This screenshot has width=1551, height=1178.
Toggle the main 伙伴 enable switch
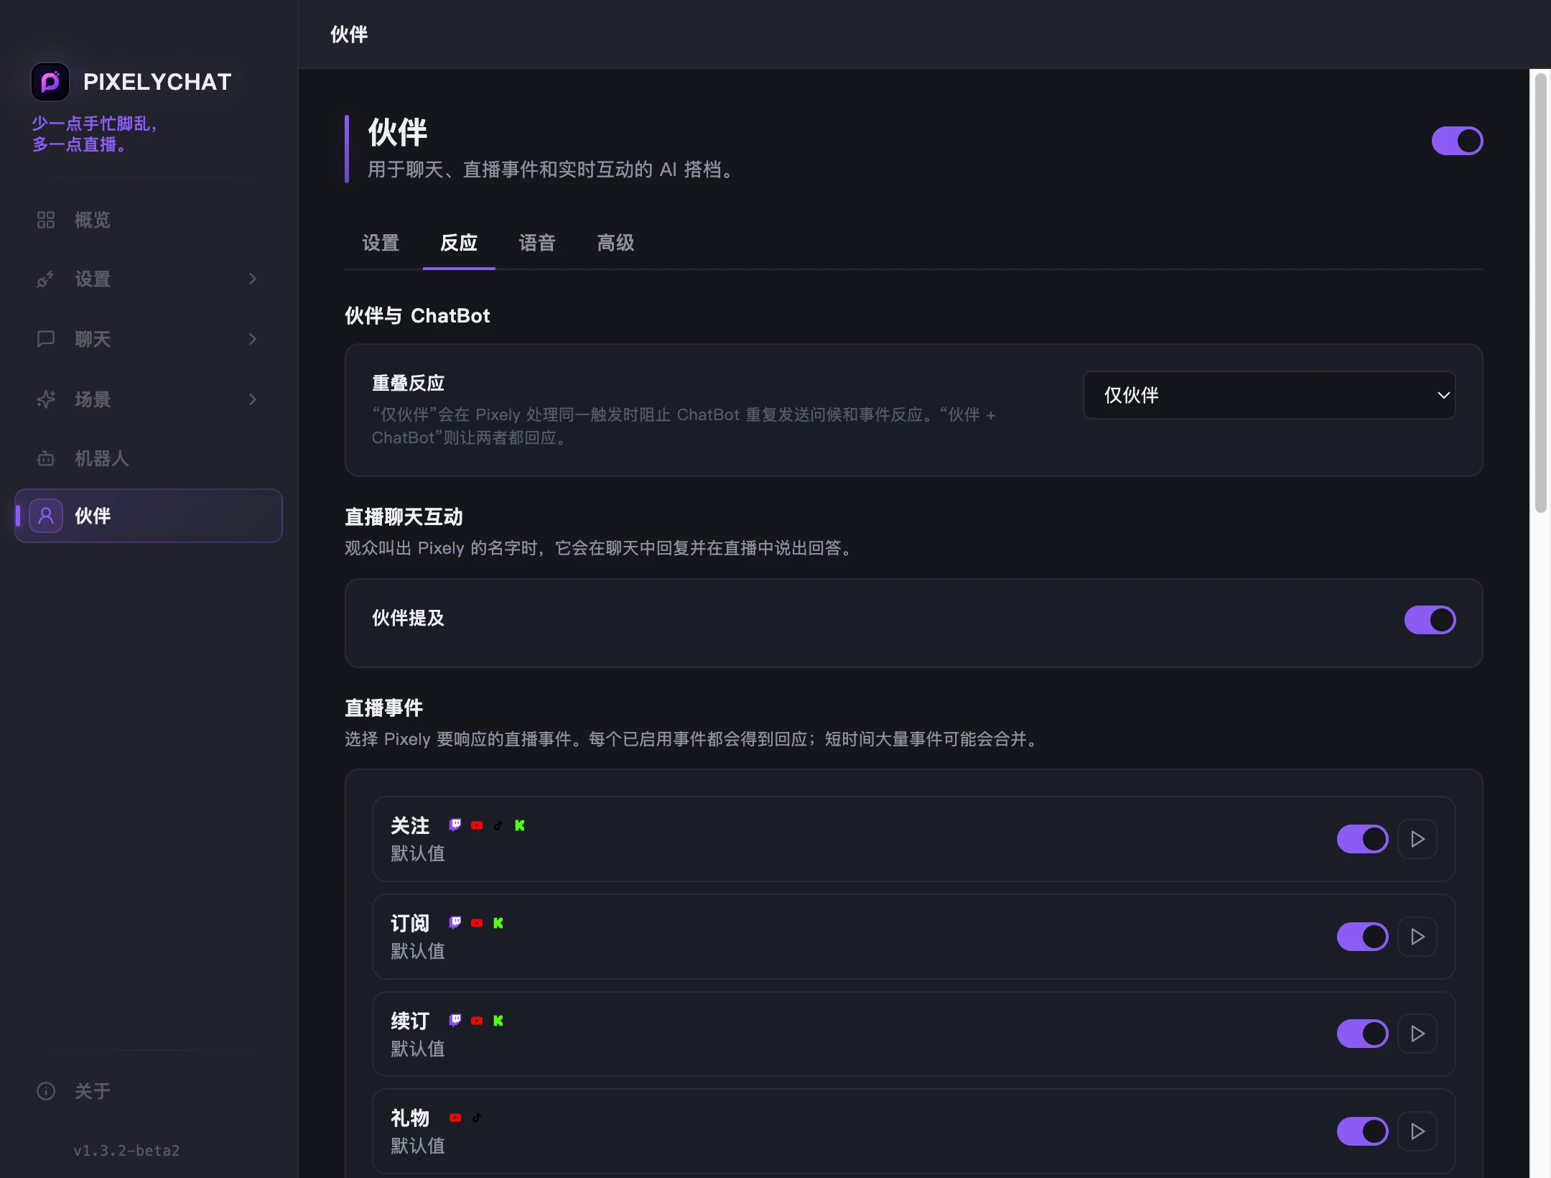[1457, 141]
